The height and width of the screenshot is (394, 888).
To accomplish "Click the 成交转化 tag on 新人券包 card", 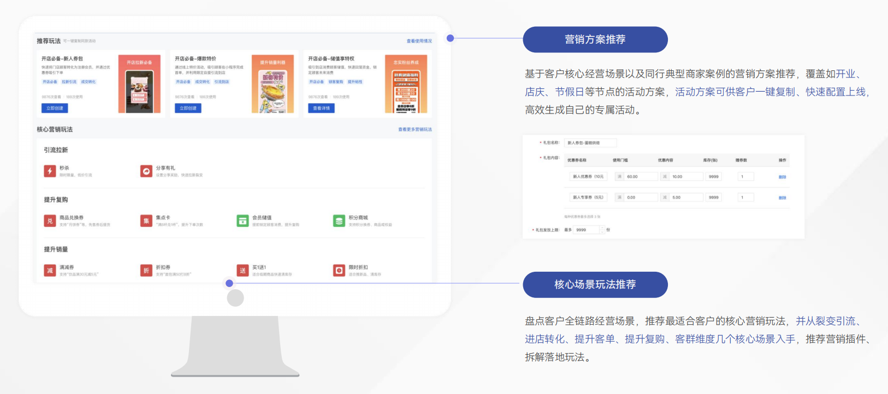I will tap(88, 82).
